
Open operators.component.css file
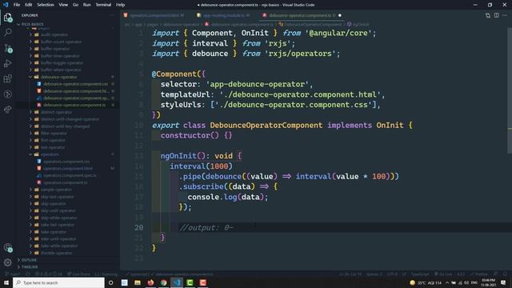66,162
